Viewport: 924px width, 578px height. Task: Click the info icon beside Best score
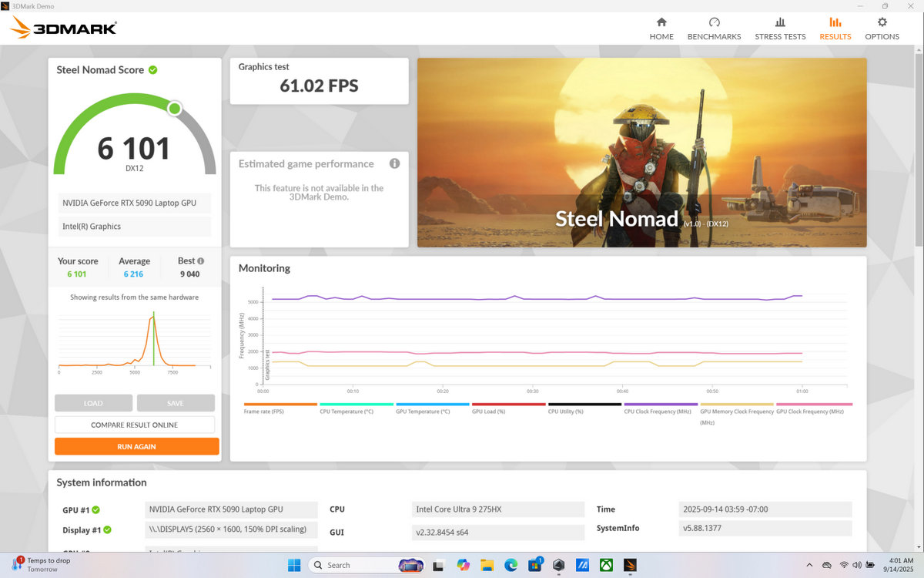201,261
